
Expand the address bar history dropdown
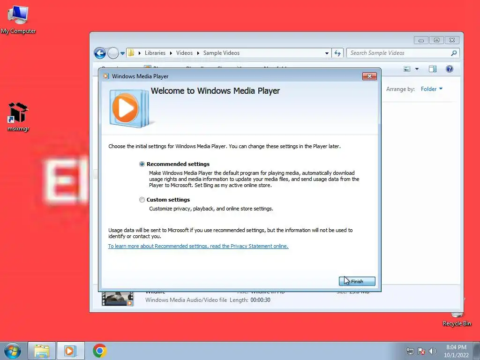pos(327,53)
